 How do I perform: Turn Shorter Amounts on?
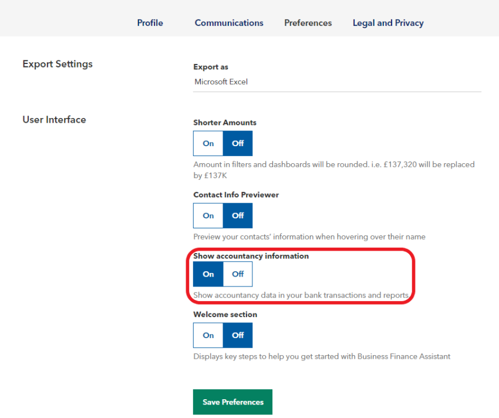pos(208,143)
